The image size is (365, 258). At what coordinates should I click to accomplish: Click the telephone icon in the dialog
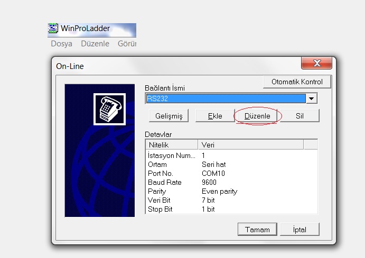[x=109, y=109]
